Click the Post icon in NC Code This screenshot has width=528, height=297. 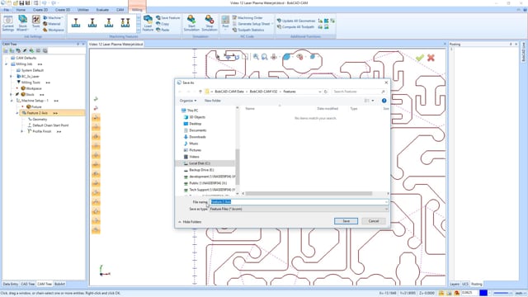point(225,22)
